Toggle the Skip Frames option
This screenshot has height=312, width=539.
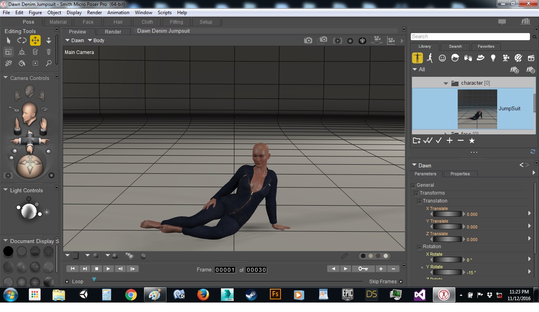(x=401, y=282)
